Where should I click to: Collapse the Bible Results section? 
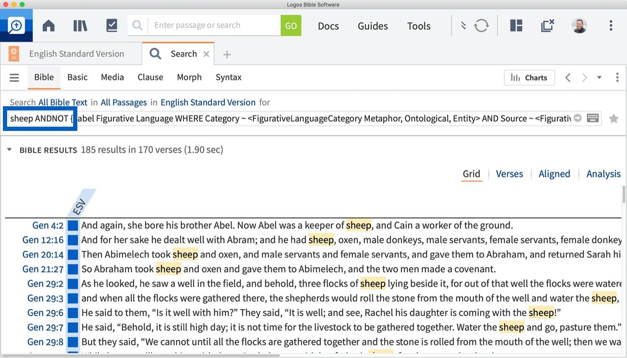(x=9, y=150)
